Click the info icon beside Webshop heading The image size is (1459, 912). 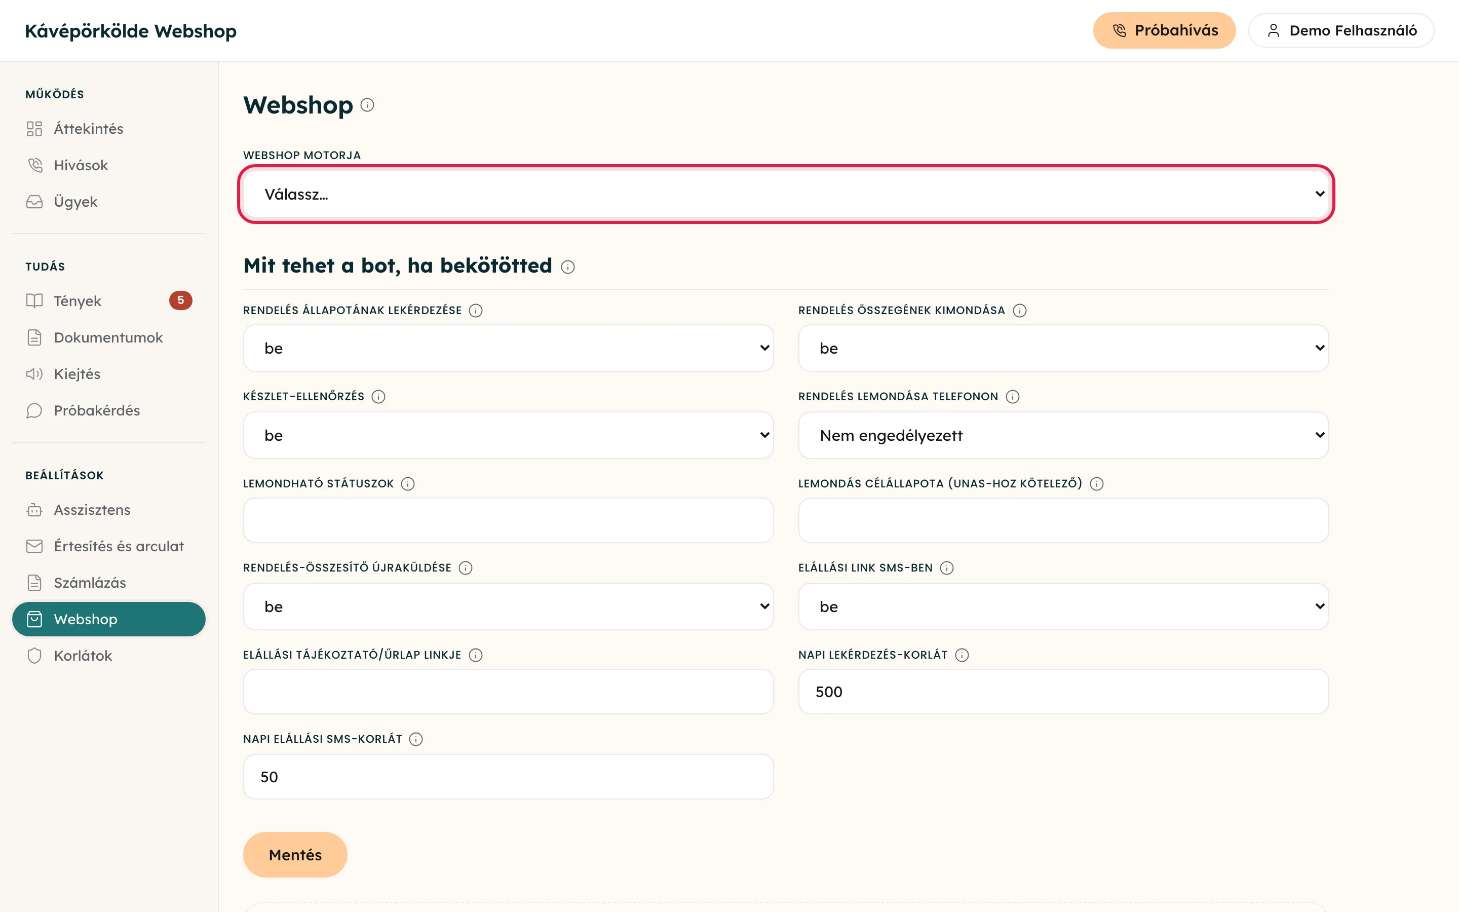(x=367, y=105)
